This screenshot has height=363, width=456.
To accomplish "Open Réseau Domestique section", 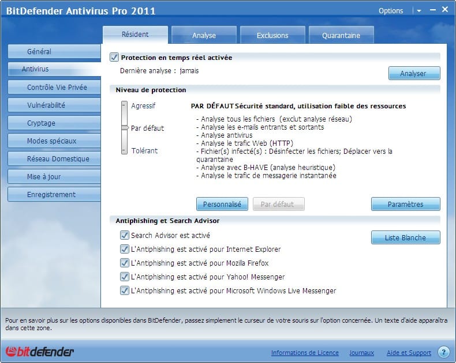I will pos(54,159).
